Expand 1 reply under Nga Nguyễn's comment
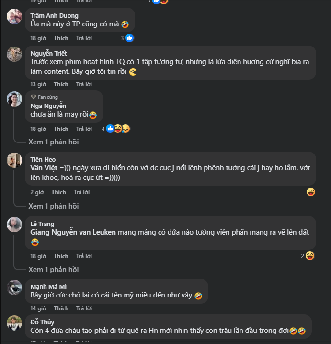The image size is (331, 344). [x=53, y=142]
